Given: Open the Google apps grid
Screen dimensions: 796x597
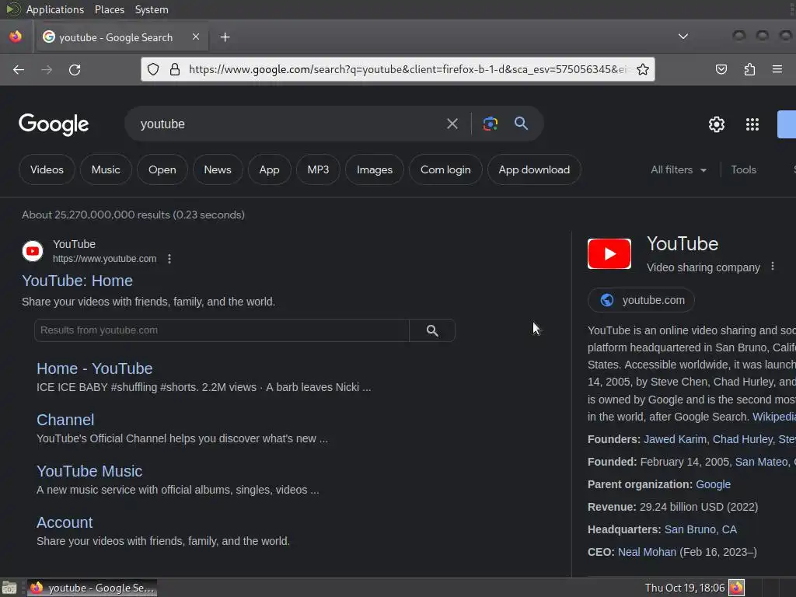Looking at the screenshot, I should pos(752,124).
